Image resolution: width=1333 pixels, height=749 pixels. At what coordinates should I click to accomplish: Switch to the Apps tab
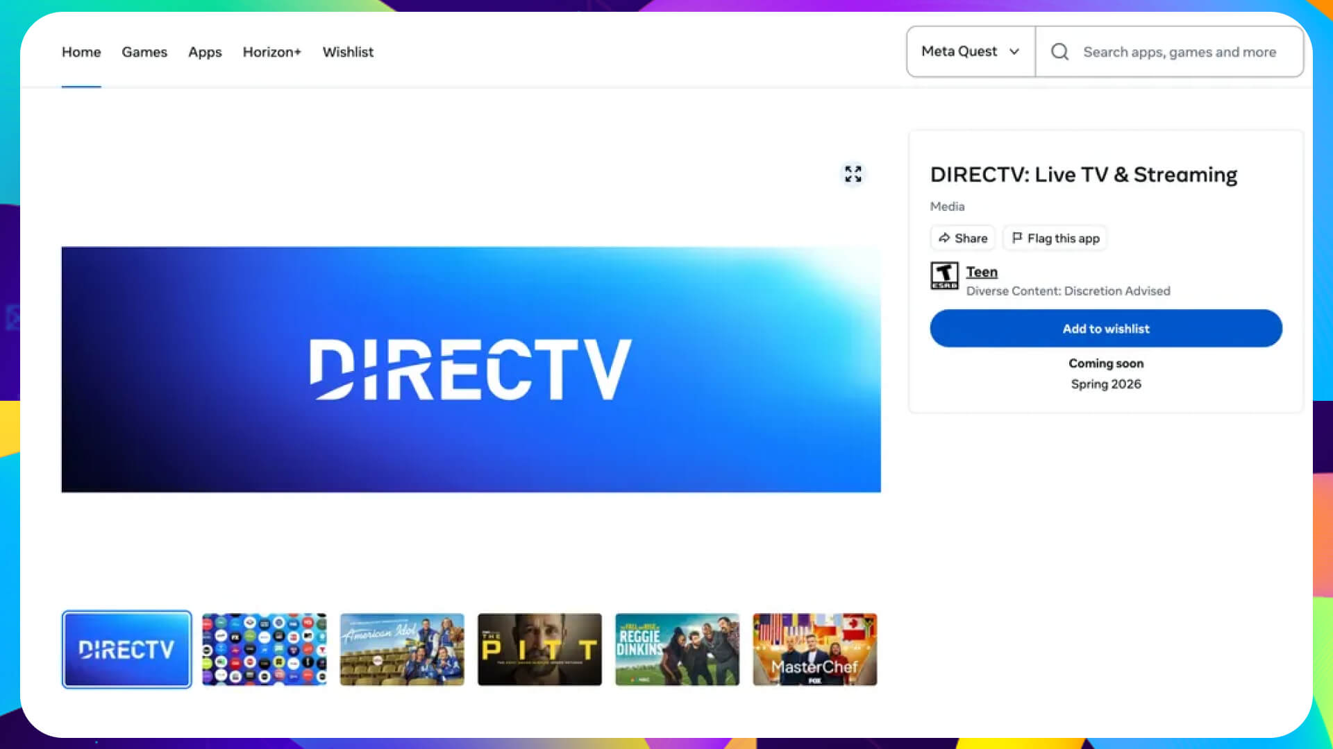click(205, 52)
